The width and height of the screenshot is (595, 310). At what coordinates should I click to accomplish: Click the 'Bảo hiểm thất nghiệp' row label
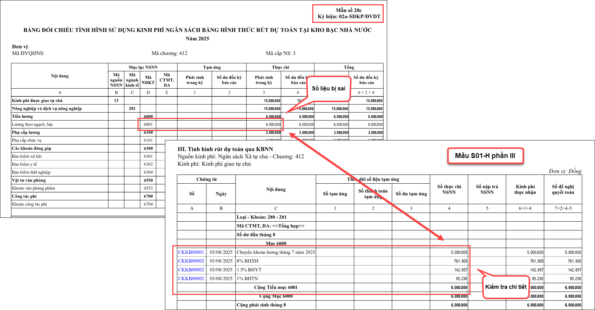click(31, 172)
